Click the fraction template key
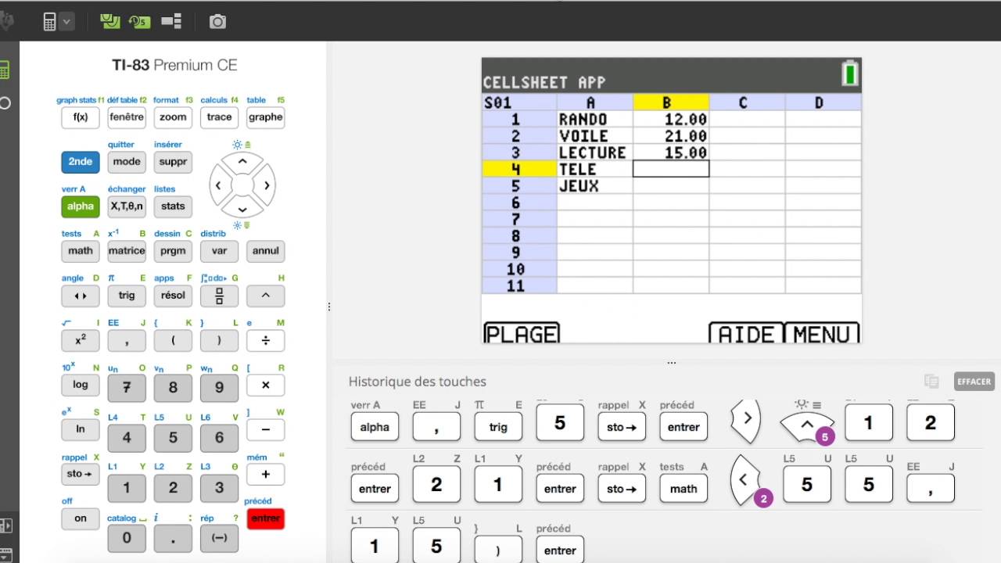The image size is (1001, 563). 219,296
